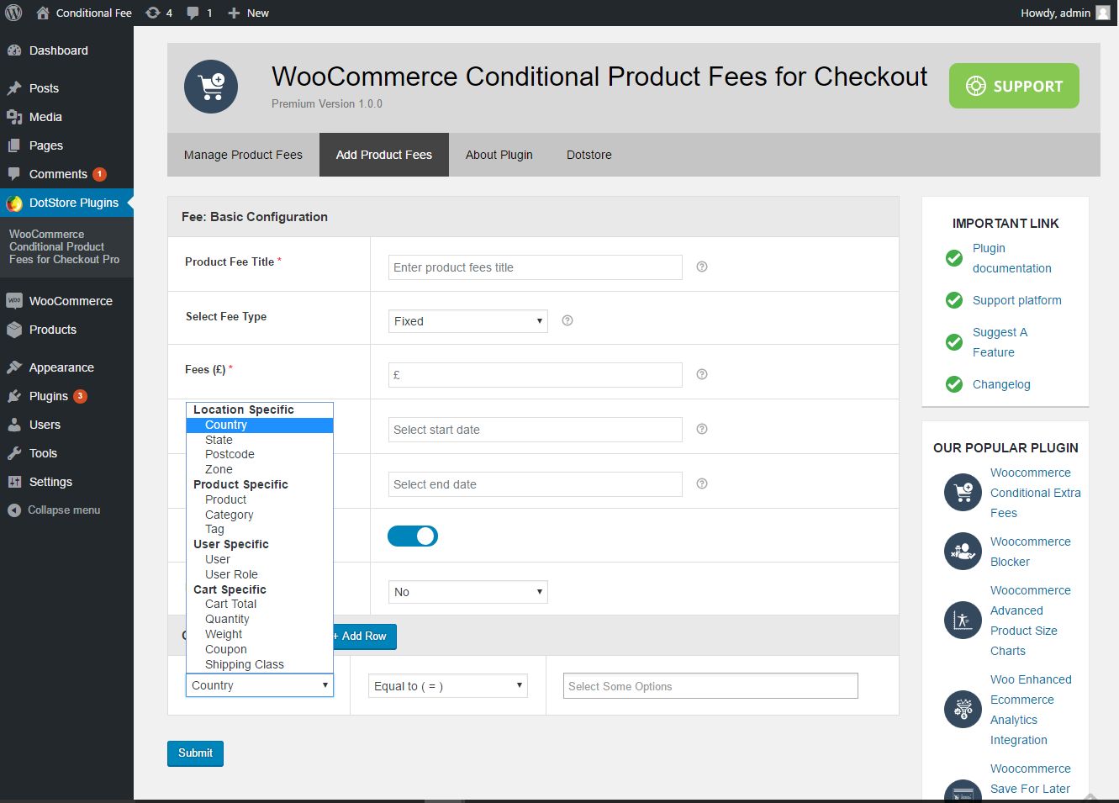Click the Dashboard gauge icon in sidebar
The height and width of the screenshot is (803, 1119).
[x=14, y=50]
